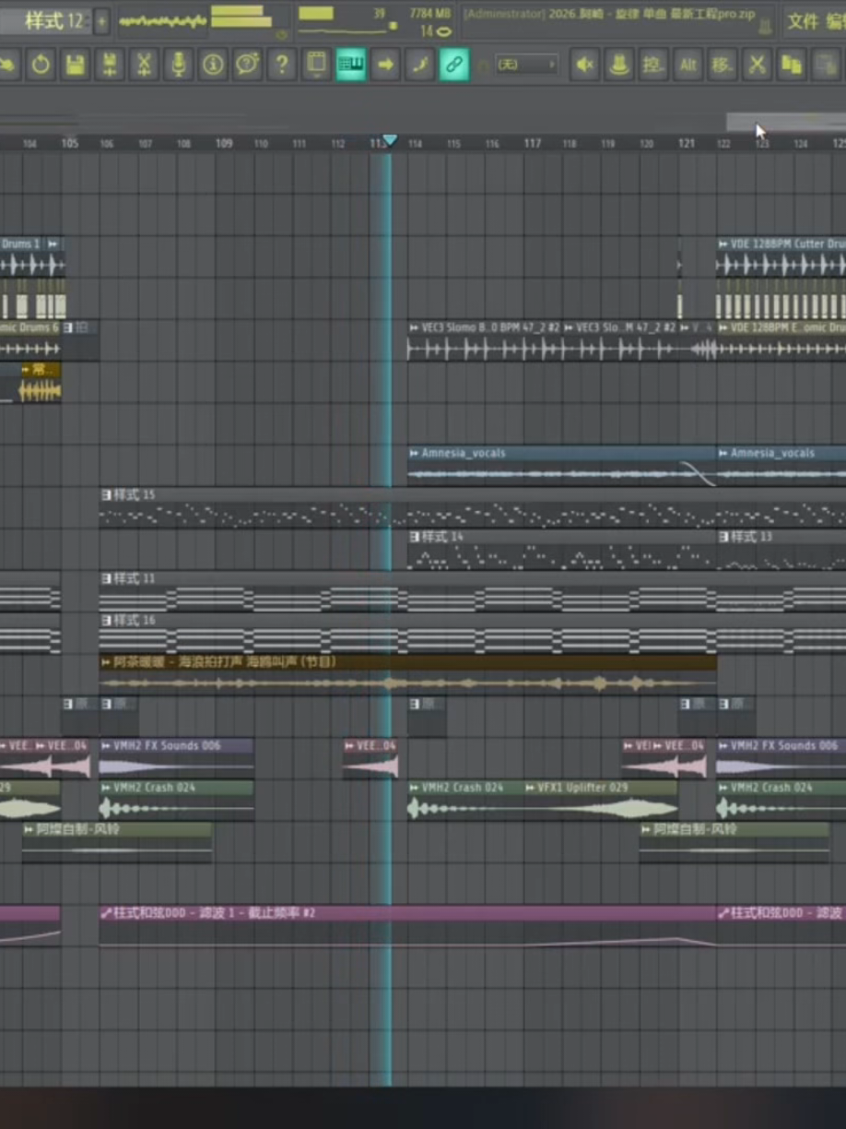Select the VDE 128BPM Cutter Drums clip
The width and height of the screenshot is (846, 1129).
click(781, 257)
